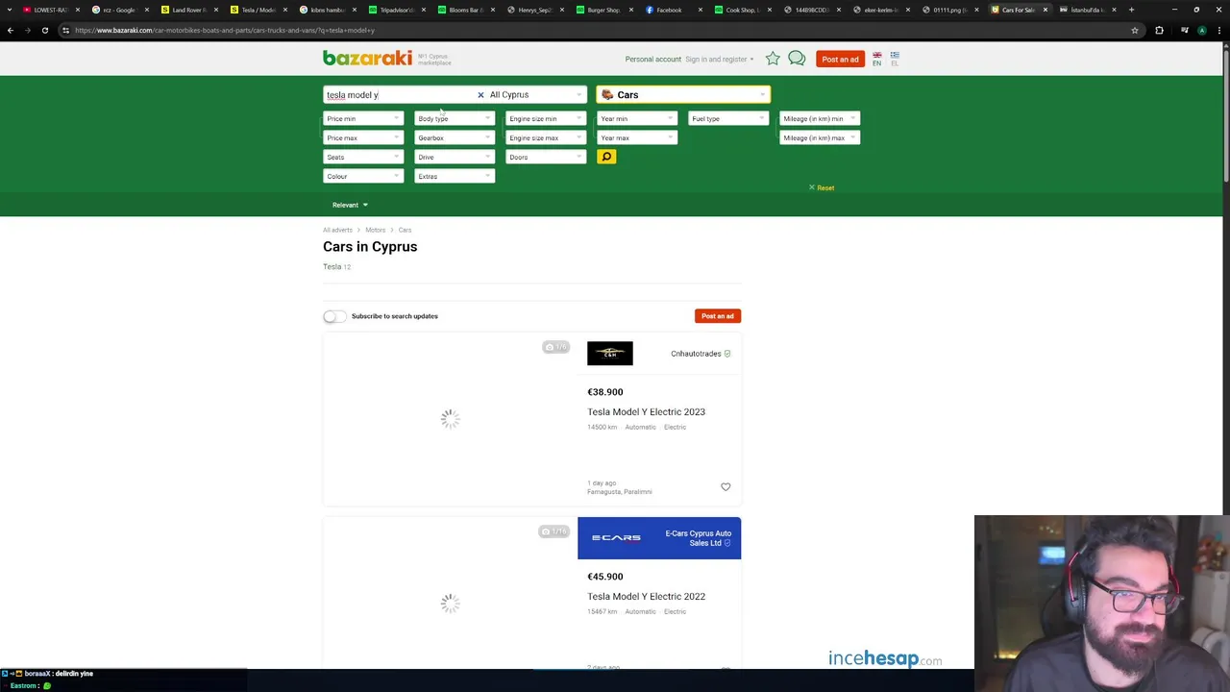
Task: Switch to the Tripadvisor browser tab
Action: pos(398,10)
